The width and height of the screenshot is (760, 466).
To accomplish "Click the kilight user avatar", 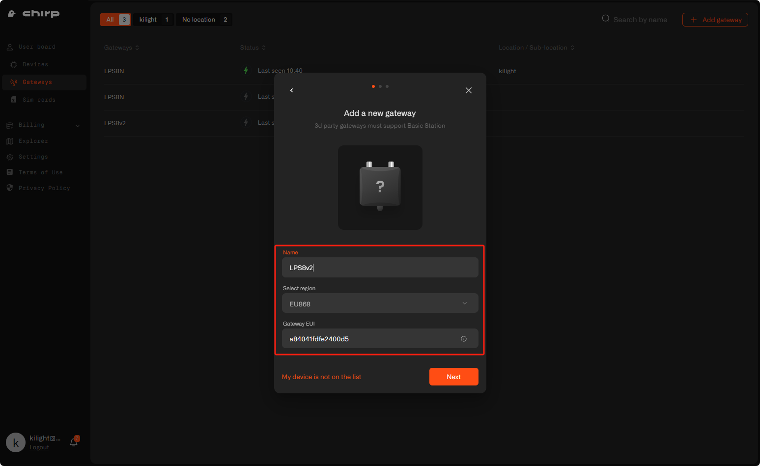I will [x=16, y=442].
